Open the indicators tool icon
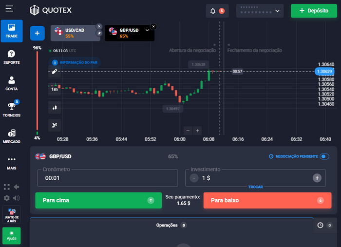The width and height of the screenshot is (341, 247). tap(55, 125)
